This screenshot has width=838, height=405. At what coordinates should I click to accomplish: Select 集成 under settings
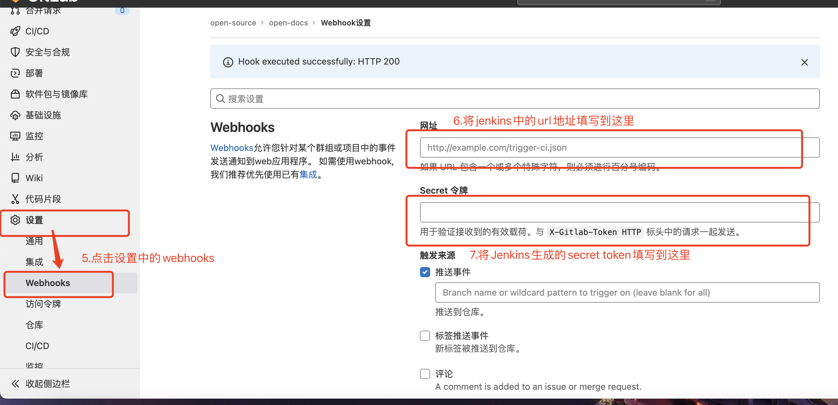(x=34, y=262)
